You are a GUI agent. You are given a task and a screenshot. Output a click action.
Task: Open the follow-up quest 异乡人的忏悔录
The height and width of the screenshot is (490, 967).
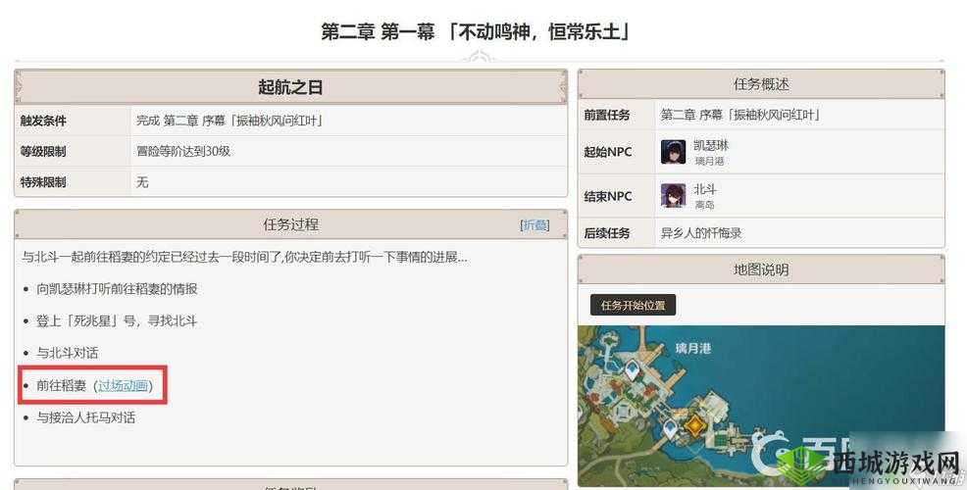701,233
